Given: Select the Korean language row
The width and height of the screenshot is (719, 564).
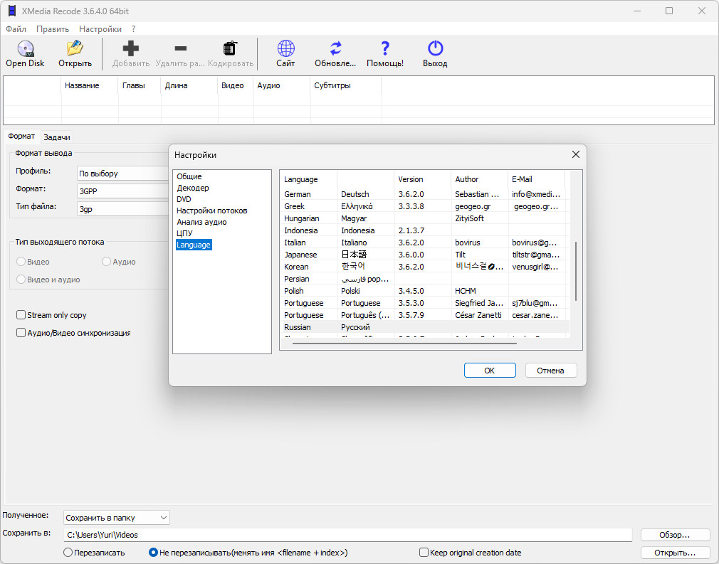Looking at the screenshot, I should coord(424,267).
